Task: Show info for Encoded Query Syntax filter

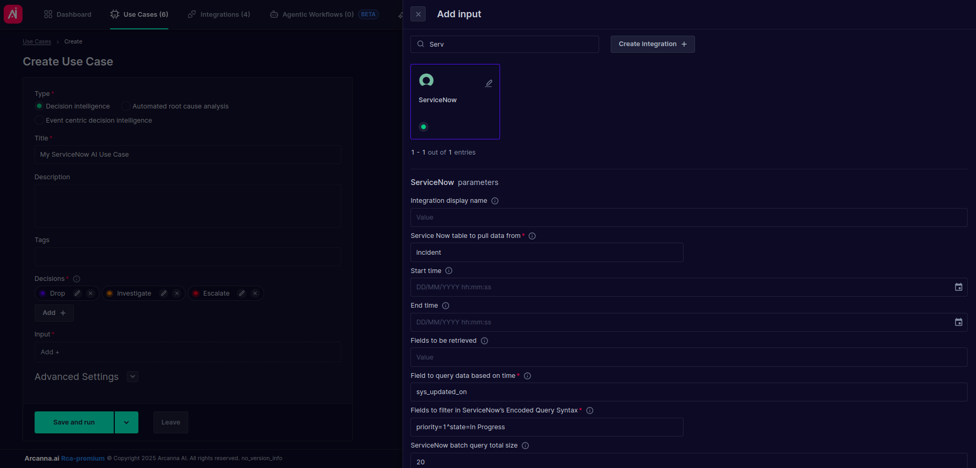Action: tap(590, 410)
